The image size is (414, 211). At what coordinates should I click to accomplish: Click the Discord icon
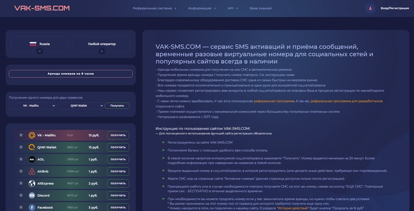(x=32, y=196)
